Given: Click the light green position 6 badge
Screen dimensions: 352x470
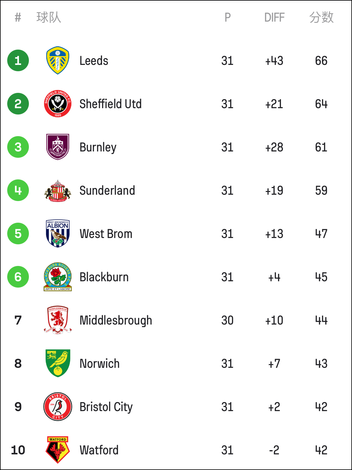Looking at the screenshot, I should (x=18, y=277).
